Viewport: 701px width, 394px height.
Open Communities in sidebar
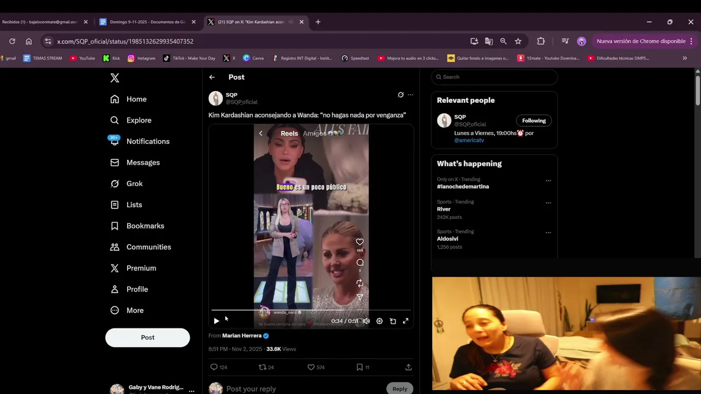(140, 247)
